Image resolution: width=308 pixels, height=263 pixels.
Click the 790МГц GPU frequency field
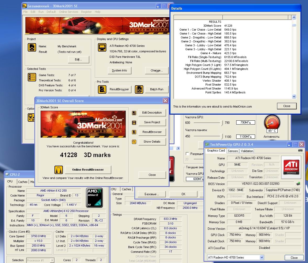[246, 122]
